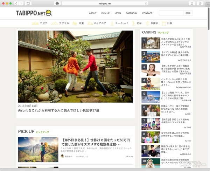Click the extension puzzle-piece icon
The height and width of the screenshot is (171, 210).
[x=57, y=4]
